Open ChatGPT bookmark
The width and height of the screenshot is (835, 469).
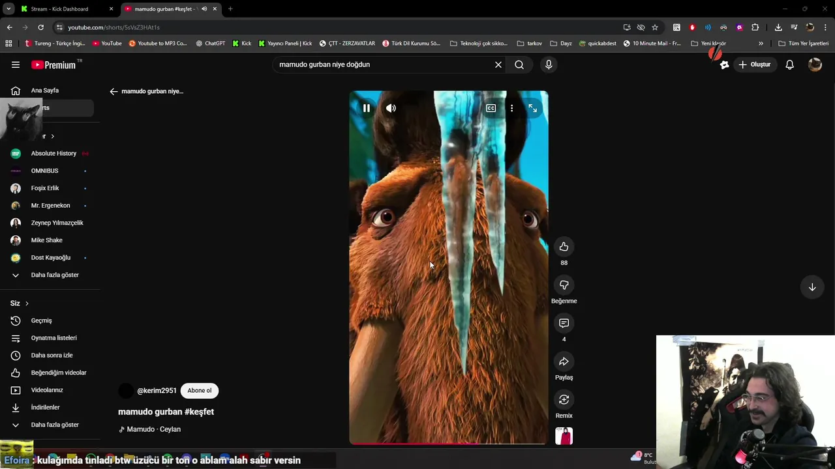click(x=211, y=44)
